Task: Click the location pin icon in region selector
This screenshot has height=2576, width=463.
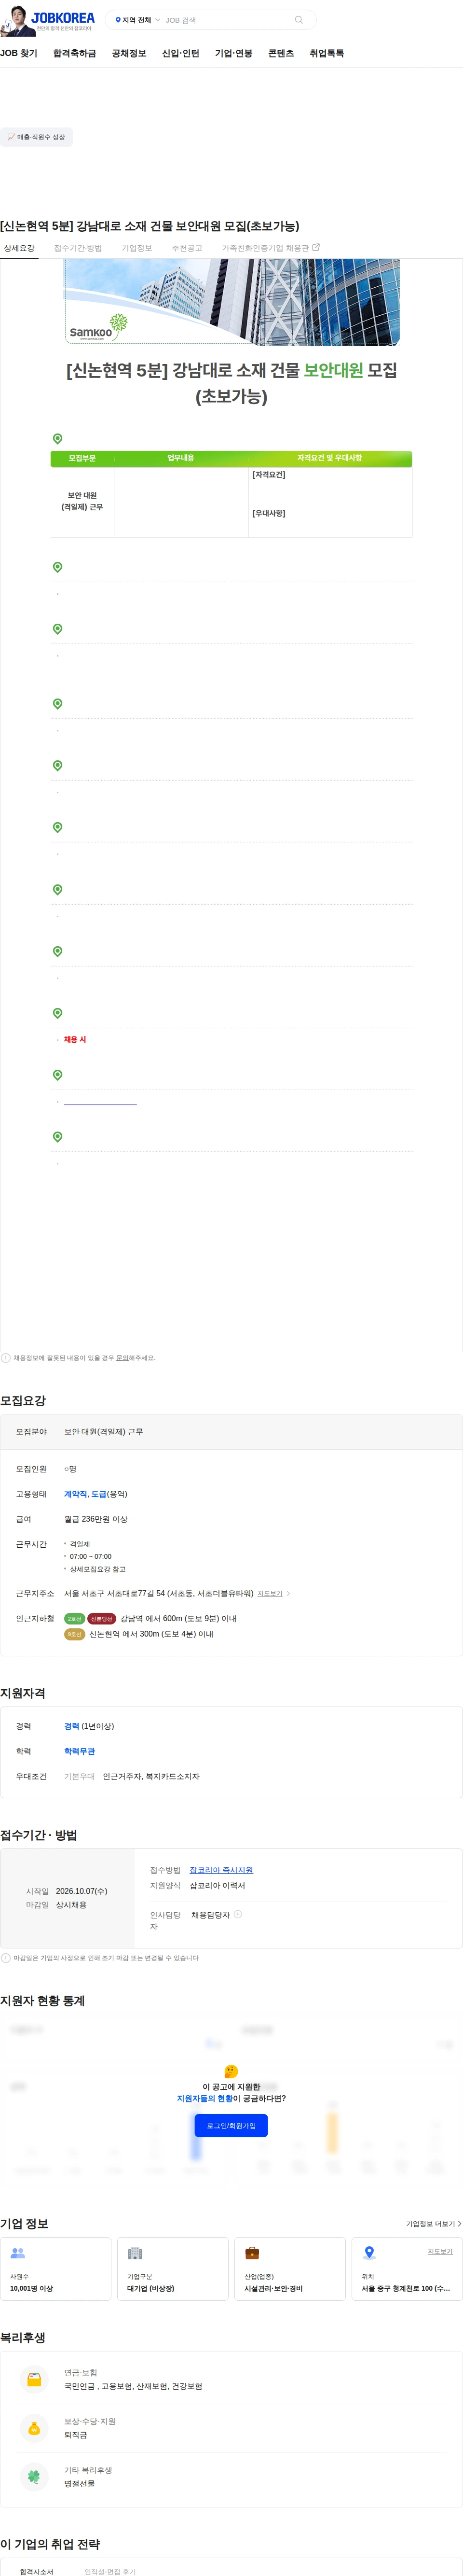Action: point(118,20)
